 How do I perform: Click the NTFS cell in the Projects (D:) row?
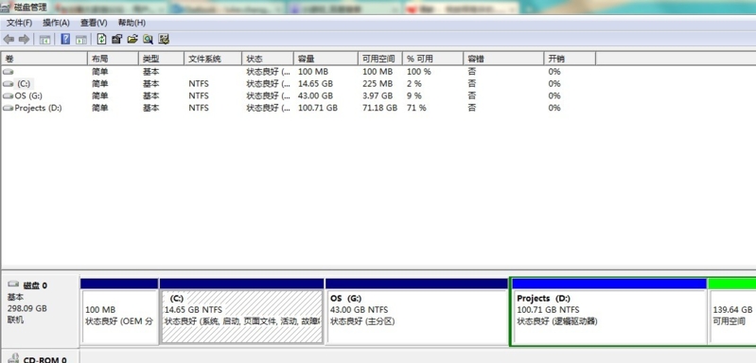tap(199, 109)
